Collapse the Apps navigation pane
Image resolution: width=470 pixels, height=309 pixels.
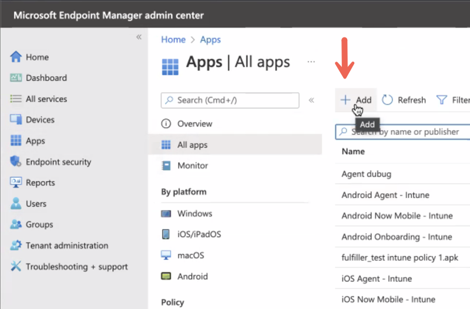tap(311, 100)
